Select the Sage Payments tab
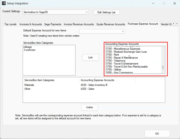Image resolution: width=180 pixels, height=139 pixels. coord(53,24)
